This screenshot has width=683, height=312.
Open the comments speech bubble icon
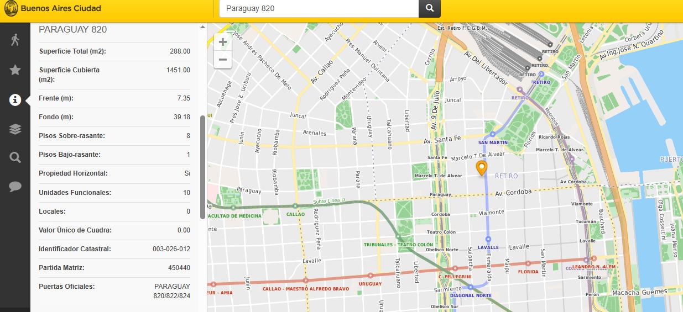[x=15, y=187]
